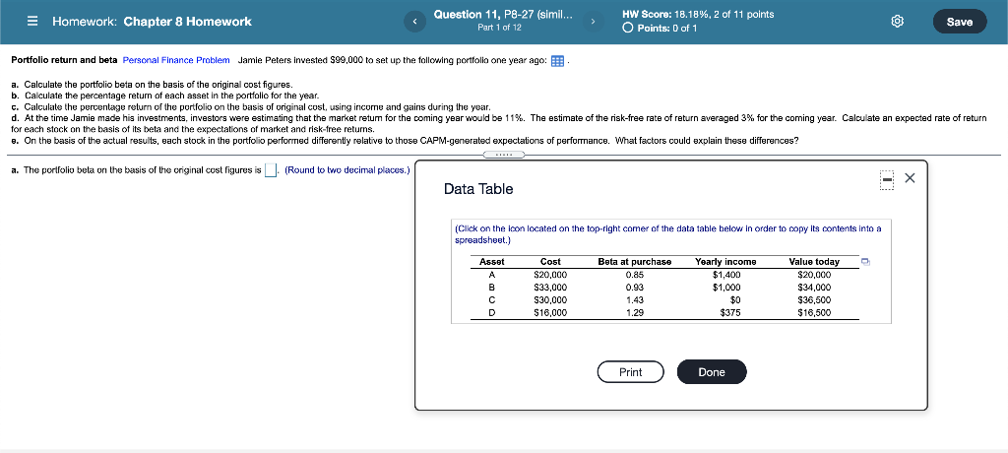The height and width of the screenshot is (453, 1008).
Task: Select the HW Score text
Action: coord(698,14)
